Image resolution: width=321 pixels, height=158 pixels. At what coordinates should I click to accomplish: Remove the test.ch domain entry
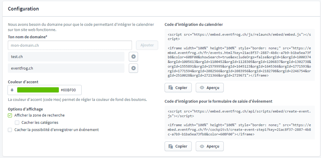(133, 57)
